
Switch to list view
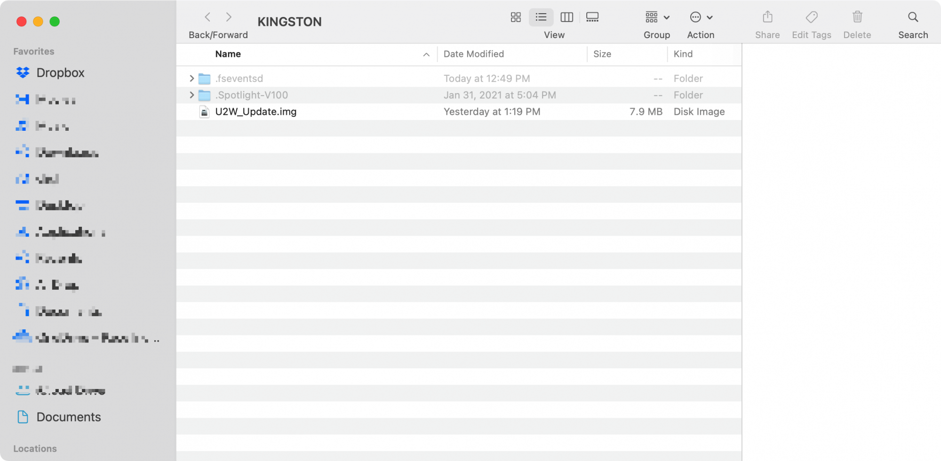(541, 17)
